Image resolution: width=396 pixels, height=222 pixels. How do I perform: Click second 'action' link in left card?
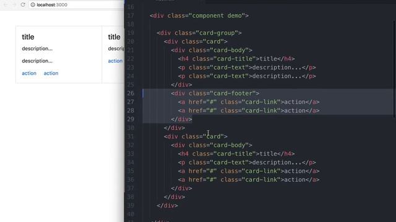pyautogui.click(x=51, y=73)
